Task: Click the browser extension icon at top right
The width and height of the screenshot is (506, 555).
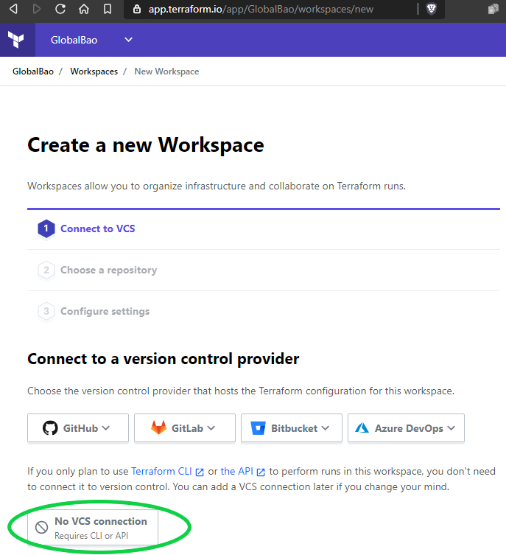Action: coord(493,9)
